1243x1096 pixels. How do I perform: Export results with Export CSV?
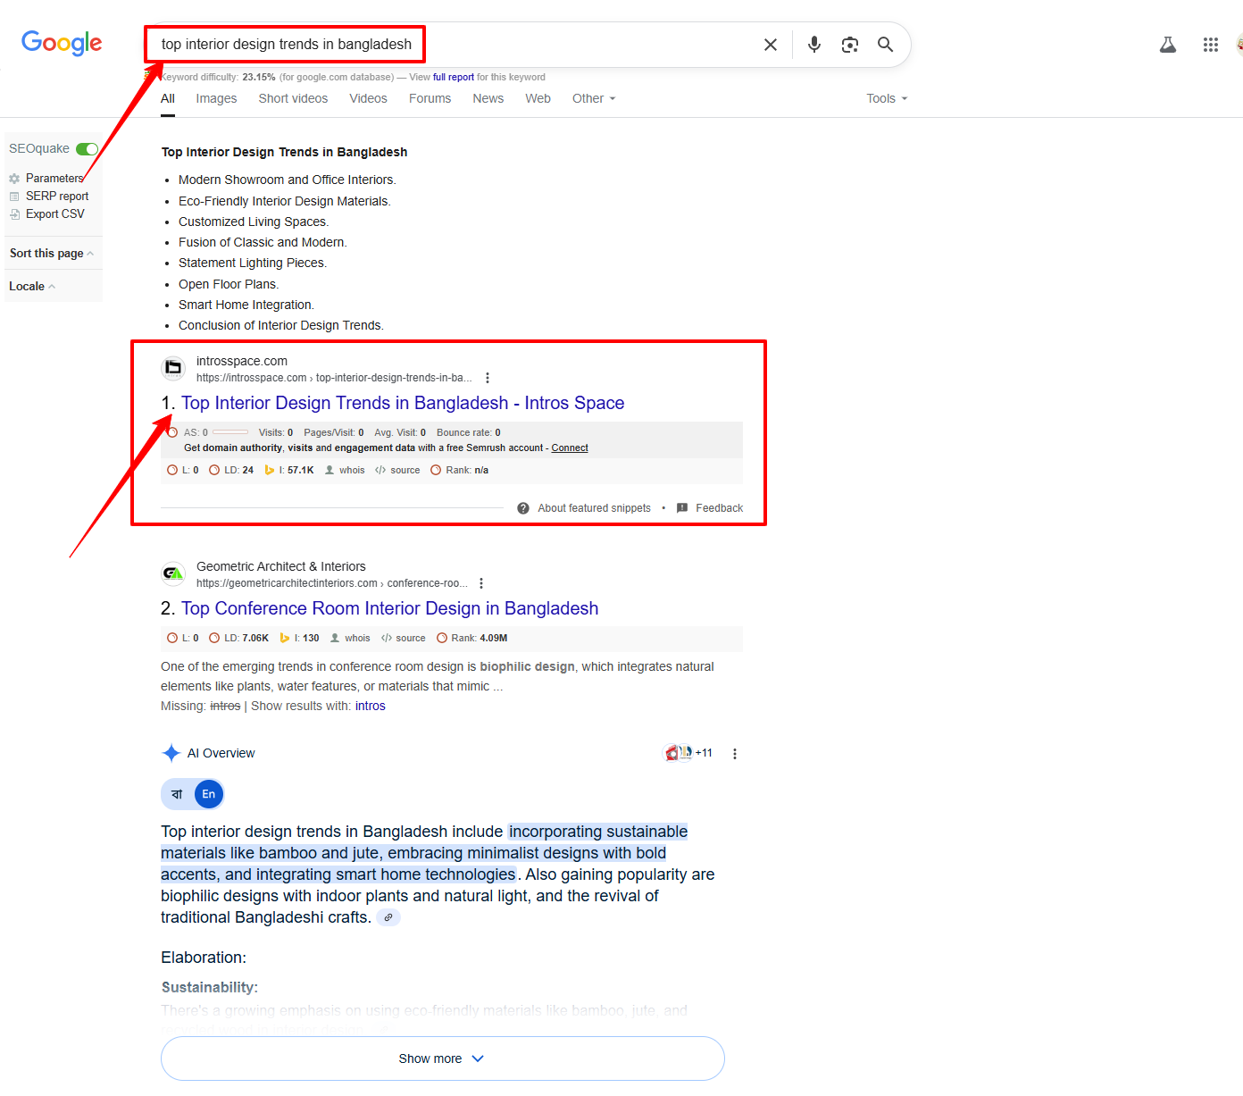pos(54,214)
